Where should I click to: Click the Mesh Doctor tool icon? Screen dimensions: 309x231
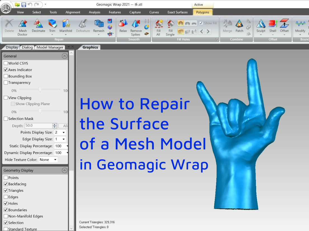(23, 24)
